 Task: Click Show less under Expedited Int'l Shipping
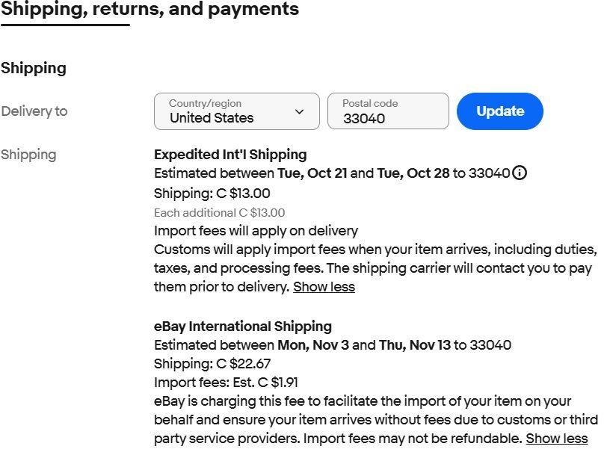coord(324,287)
